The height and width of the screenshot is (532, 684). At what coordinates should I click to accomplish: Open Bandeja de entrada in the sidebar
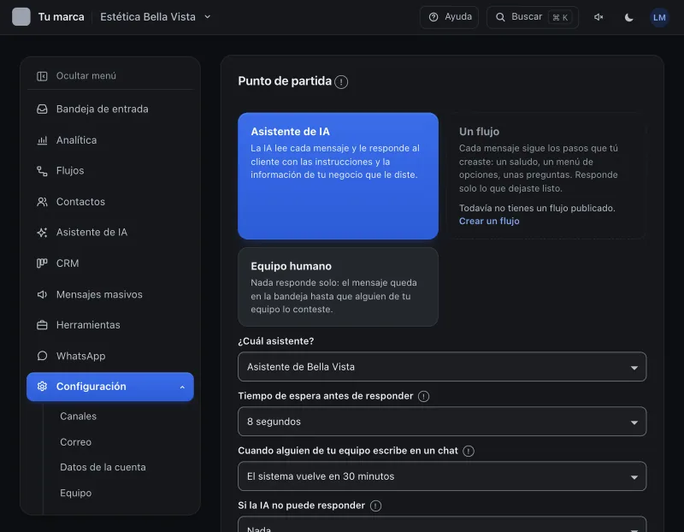110,109
